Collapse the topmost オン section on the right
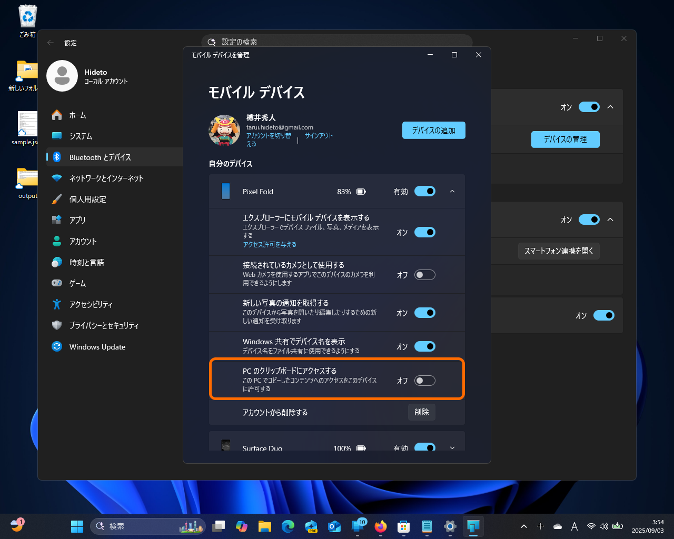The height and width of the screenshot is (539, 674). point(611,107)
